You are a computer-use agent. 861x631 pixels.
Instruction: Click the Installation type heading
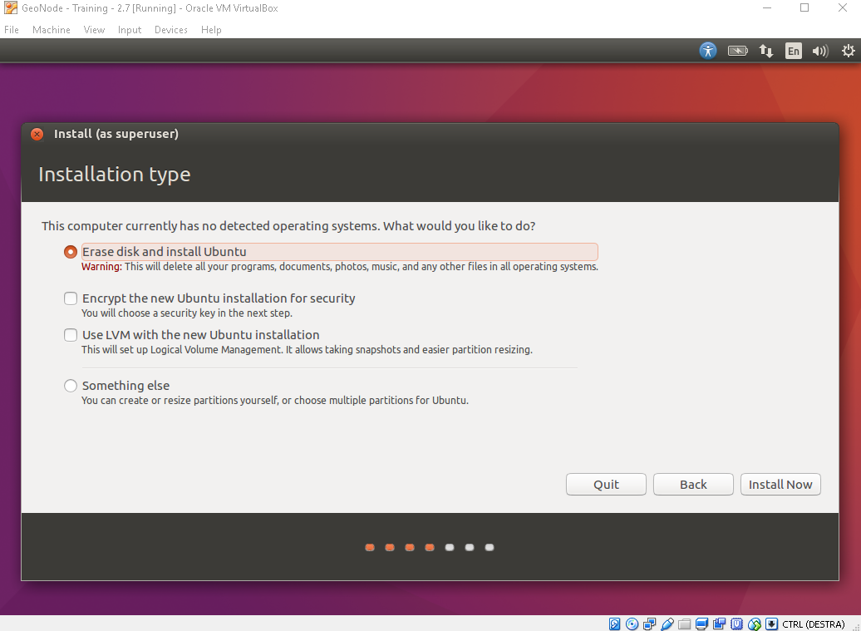tap(114, 174)
